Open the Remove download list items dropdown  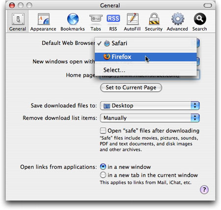tap(150, 118)
